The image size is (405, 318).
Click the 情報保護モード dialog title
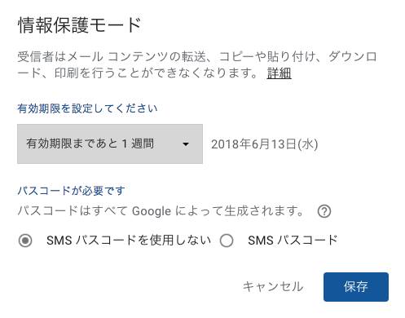pos(79,25)
